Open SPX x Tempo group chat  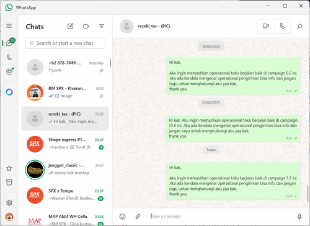[65, 196]
